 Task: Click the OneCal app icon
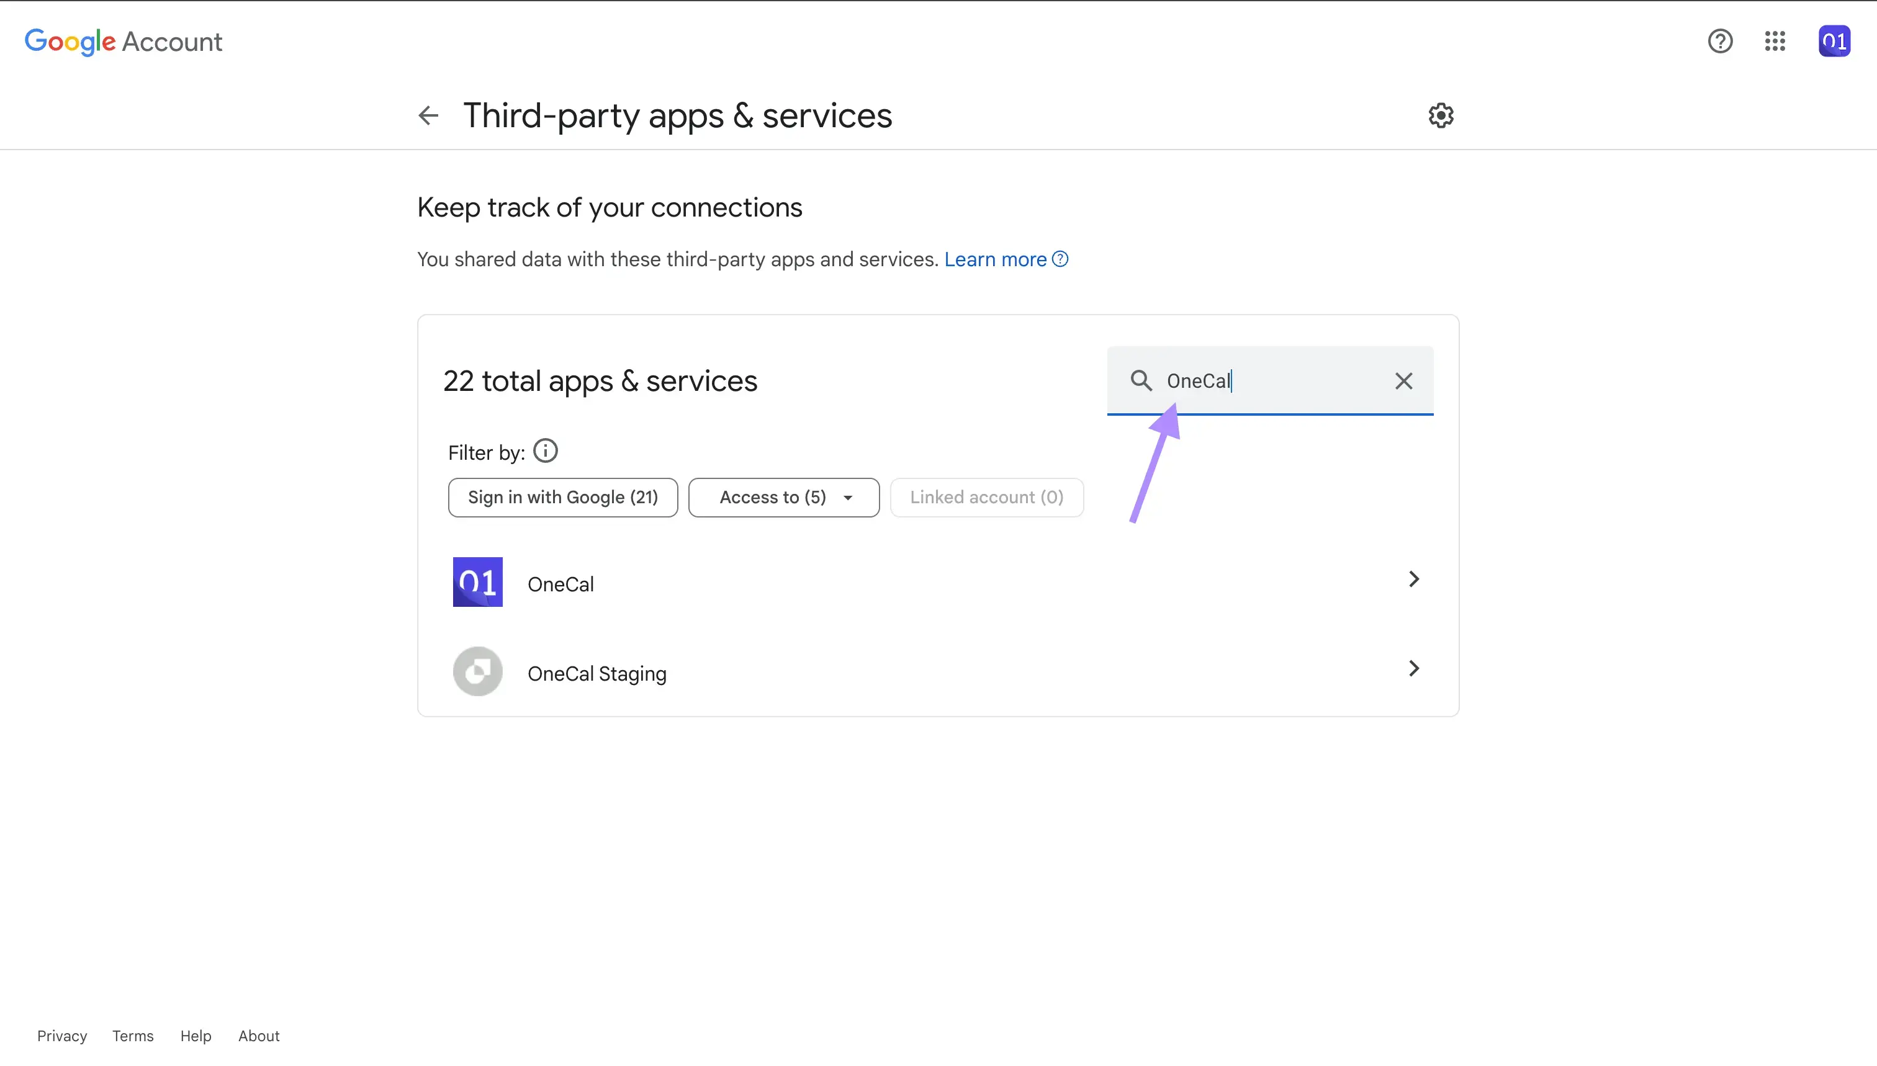coord(477,581)
